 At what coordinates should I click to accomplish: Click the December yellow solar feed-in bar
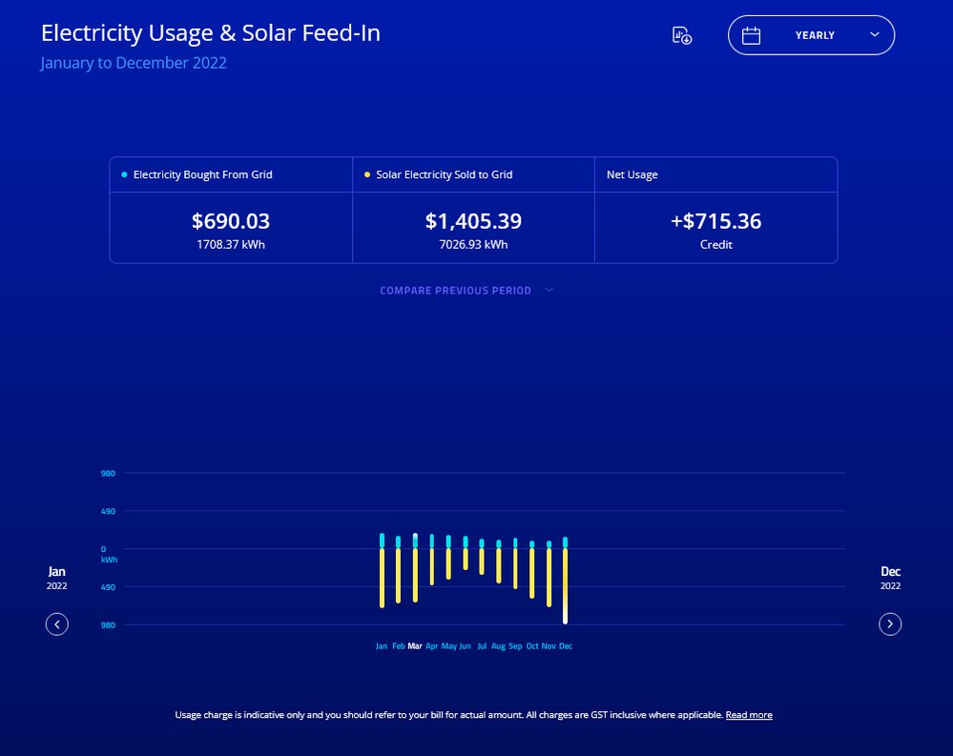[x=566, y=586]
